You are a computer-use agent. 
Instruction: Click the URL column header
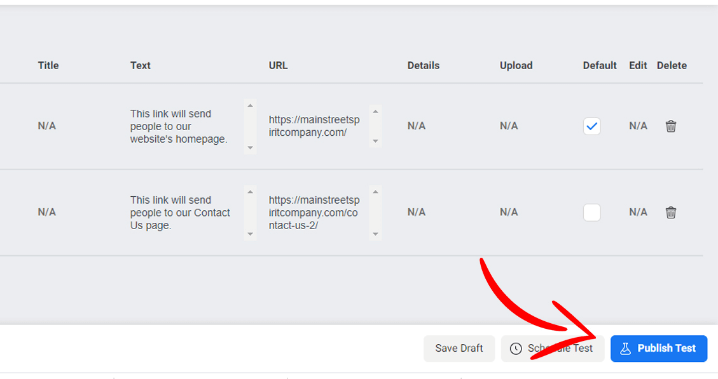(278, 65)
